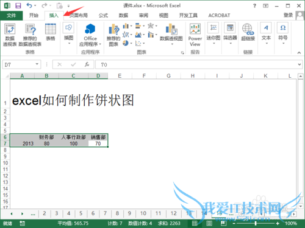Open PivotChart (数据透视图)

pos(171,33)
